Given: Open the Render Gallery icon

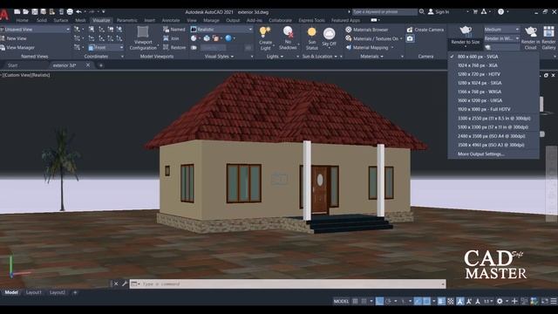Looking at the screenshot, I should (x=548, y=32).
